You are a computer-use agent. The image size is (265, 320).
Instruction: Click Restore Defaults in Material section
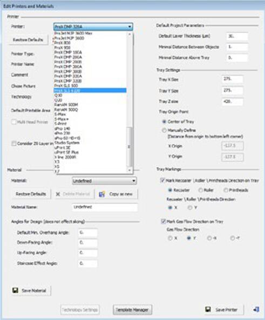point(31,194)
